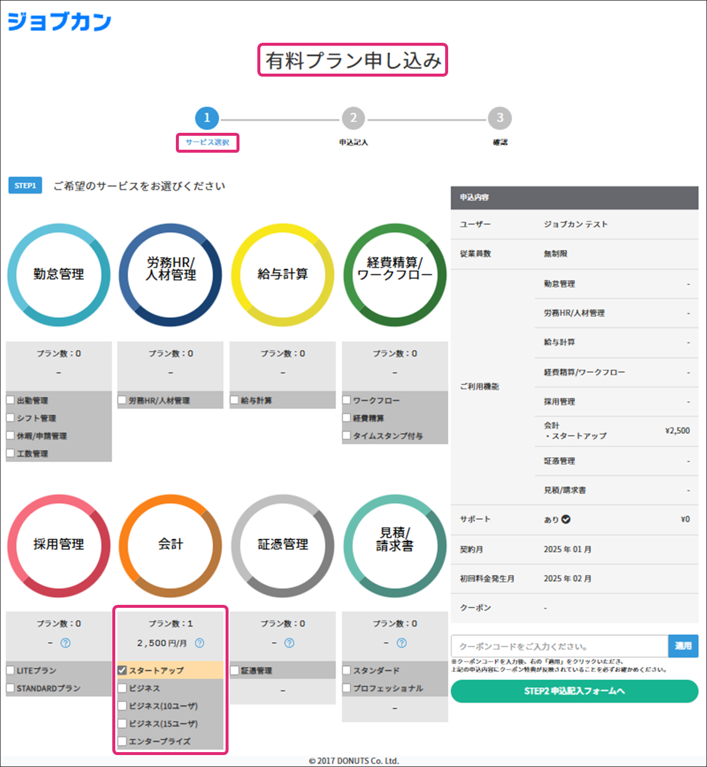Viewport: 707px width, 767px height.
Task: Select the 会計 orange circle
Action: click(170, 545)
